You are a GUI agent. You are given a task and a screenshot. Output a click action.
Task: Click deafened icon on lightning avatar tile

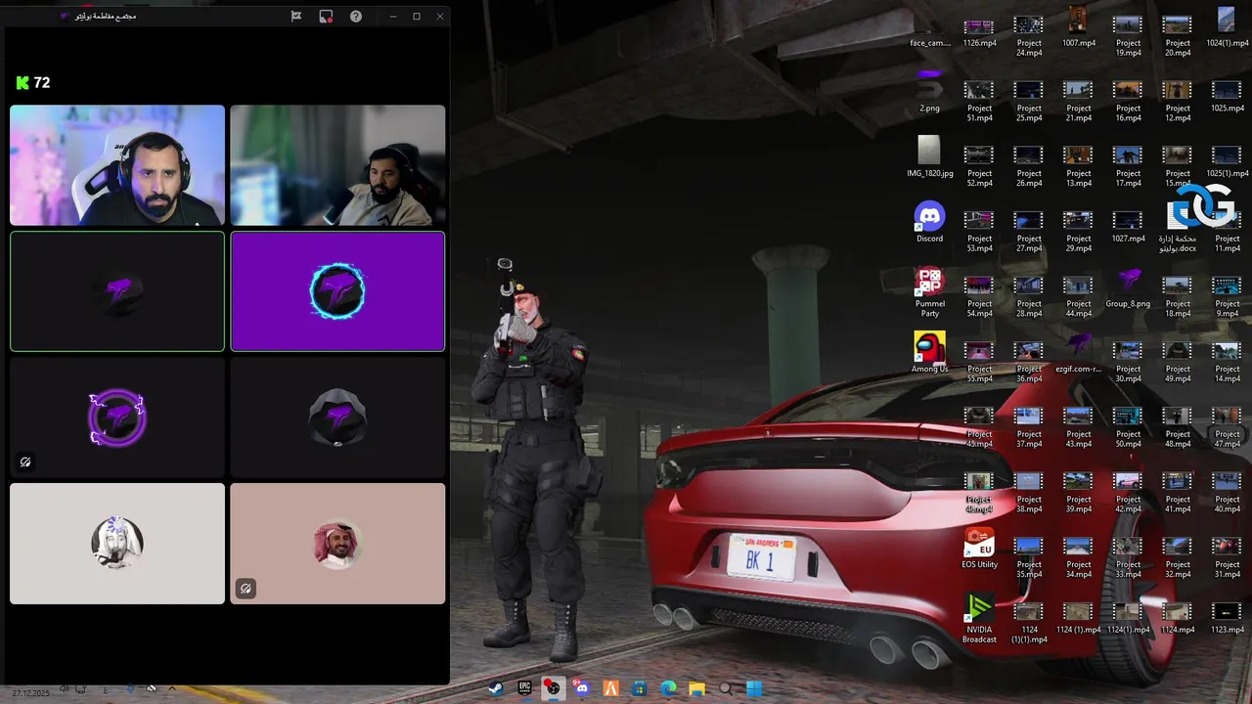[25, 462]
